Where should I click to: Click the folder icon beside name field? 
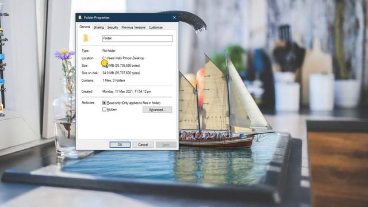tap(86, 38)
